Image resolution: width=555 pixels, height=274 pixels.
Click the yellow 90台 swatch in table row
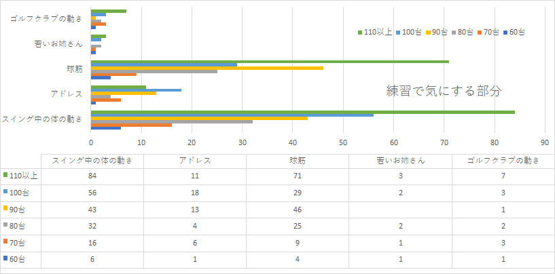tap(5, 208)
